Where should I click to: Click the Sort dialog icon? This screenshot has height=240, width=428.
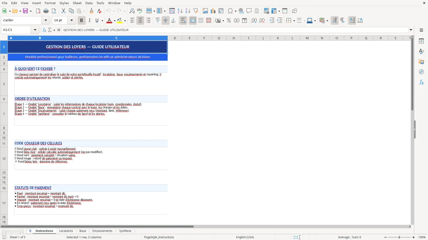[x=172, y=11]
